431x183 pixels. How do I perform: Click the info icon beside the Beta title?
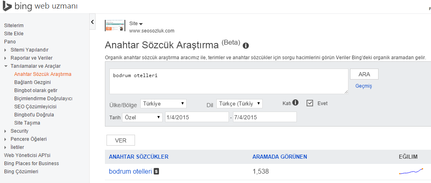pos(246,45)
